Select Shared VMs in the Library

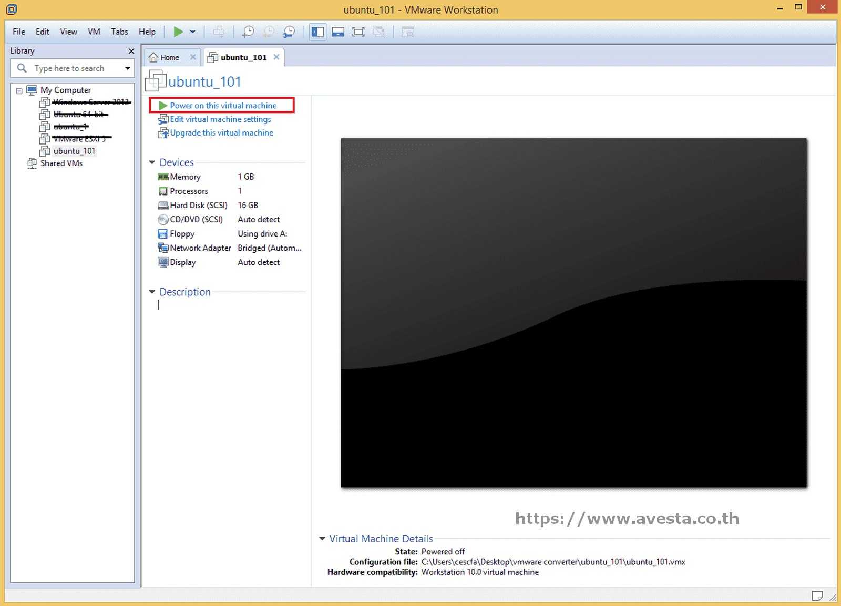coord(61,163)
